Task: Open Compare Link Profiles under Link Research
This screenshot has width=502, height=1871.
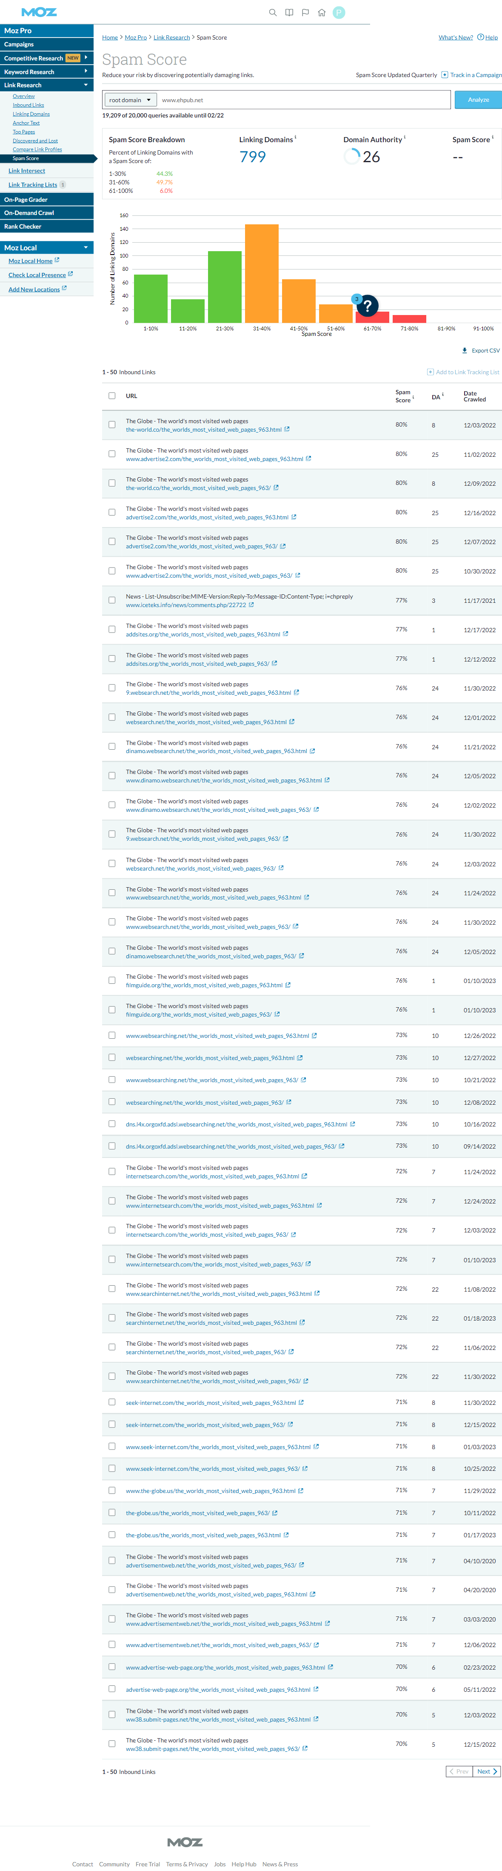Action: pos(37,149)
